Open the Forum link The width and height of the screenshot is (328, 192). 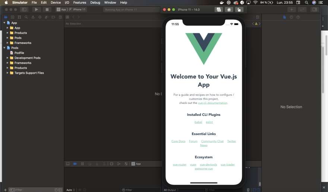pos(193,141)
